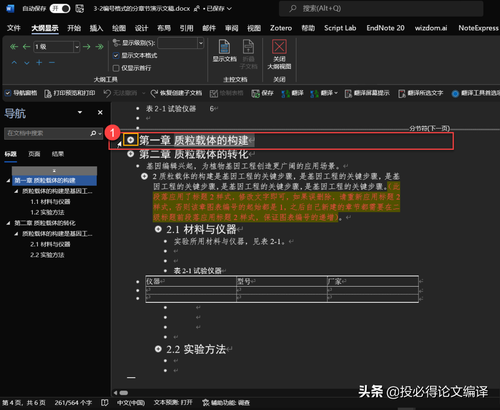Click the Expand plus icon in Outline Tools

[39, 63]
